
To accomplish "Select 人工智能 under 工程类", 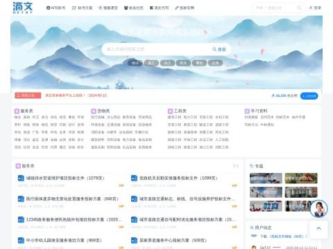I will coord(222,140).
